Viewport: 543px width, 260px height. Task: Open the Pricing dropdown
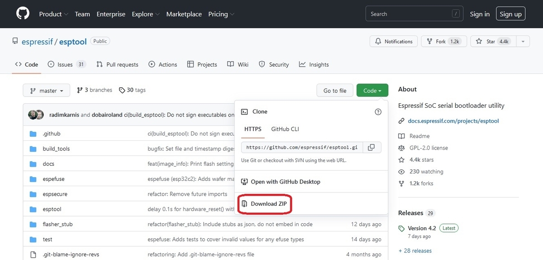click(x=221, y=14)
